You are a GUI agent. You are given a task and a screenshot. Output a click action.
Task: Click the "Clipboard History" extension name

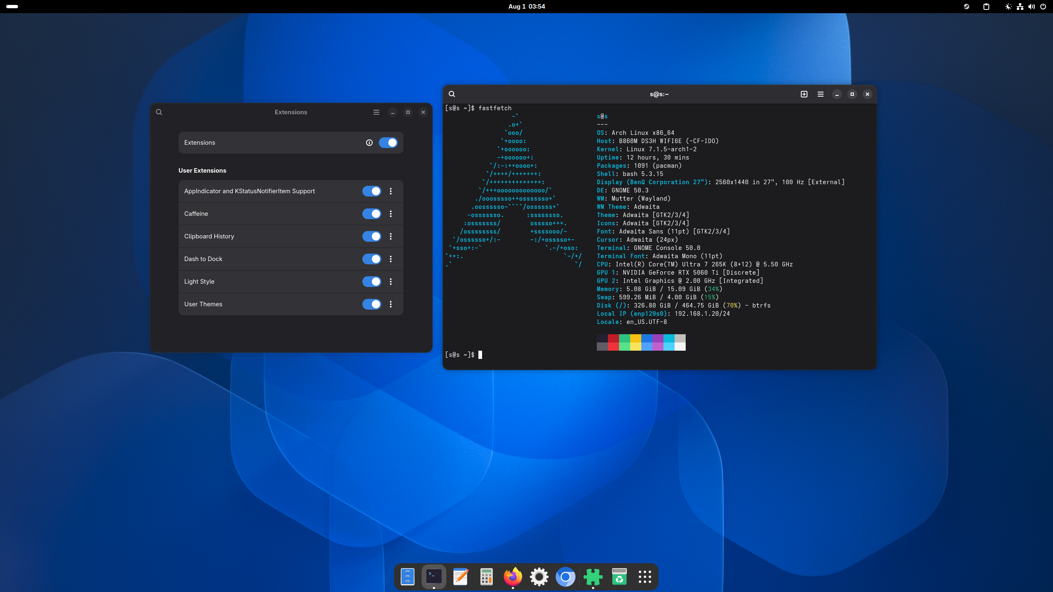(209, 236)
